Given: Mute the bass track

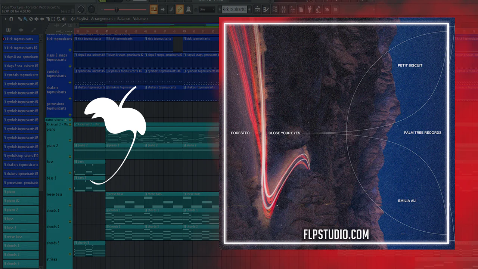Looking at the screenshot, I should pos(70,173).
